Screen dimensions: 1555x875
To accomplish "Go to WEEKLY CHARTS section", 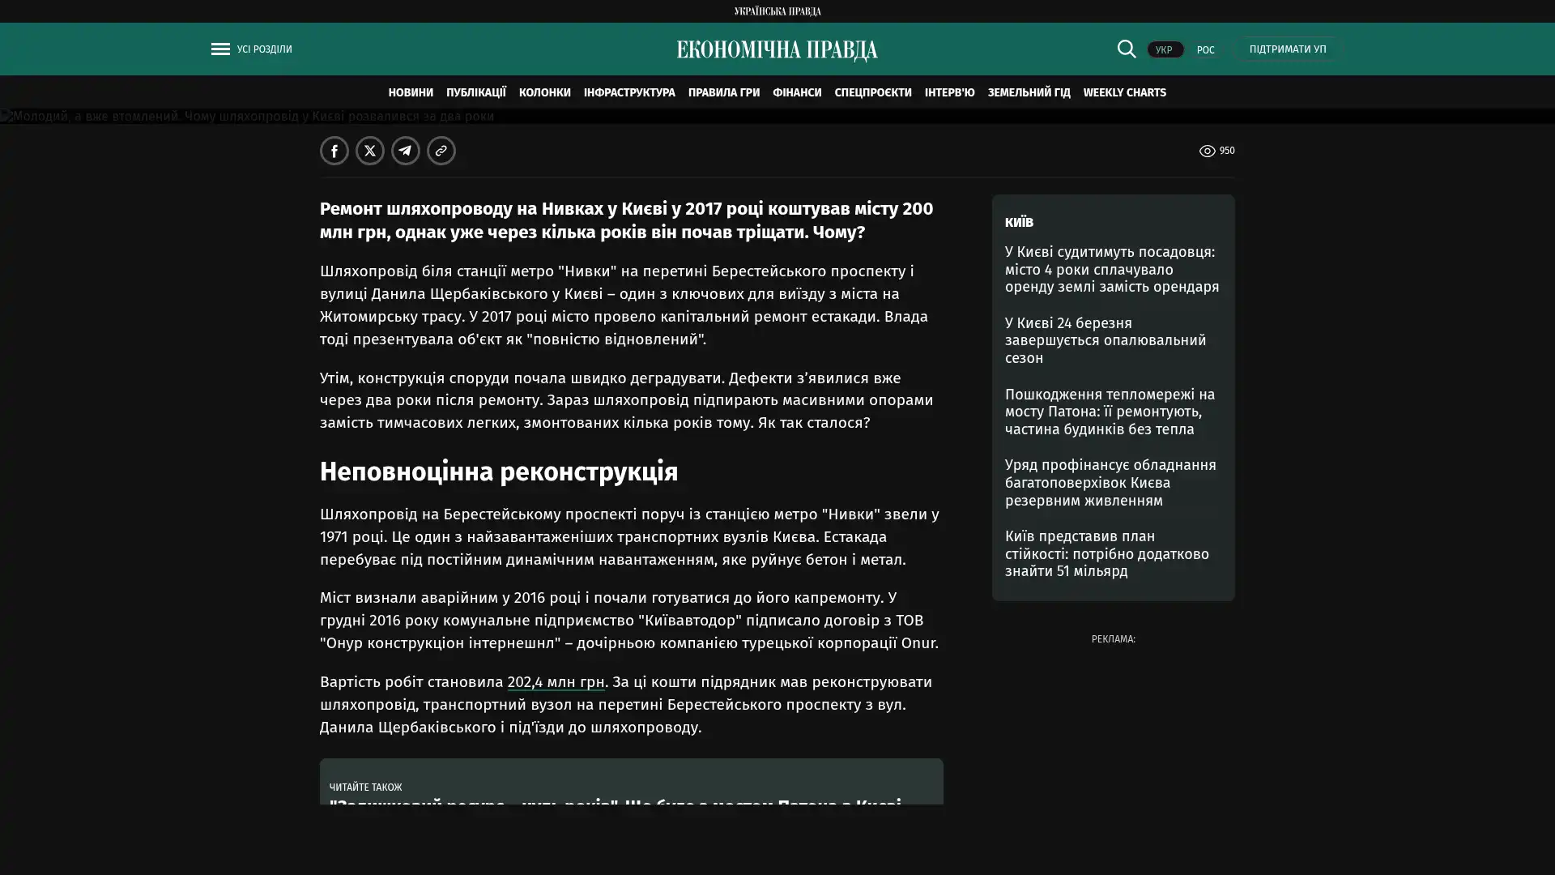I will coord(1124,92).
